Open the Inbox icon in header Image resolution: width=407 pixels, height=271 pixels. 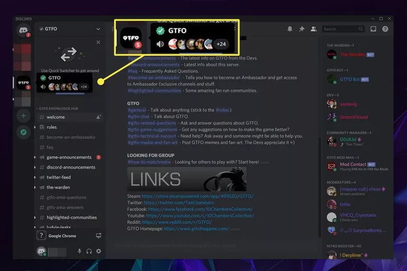pos(373,29)
